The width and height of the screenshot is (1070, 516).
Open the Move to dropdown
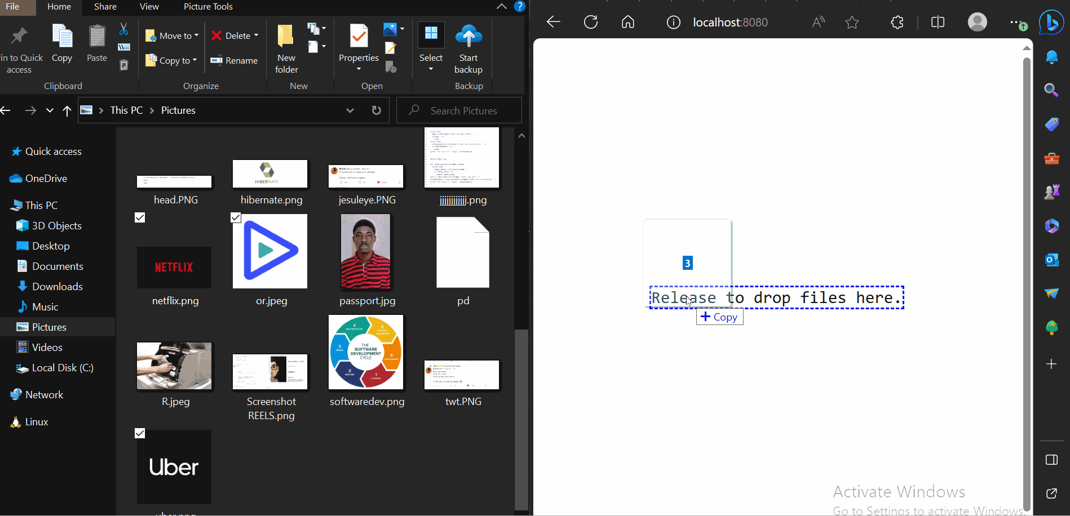[172, 35]
